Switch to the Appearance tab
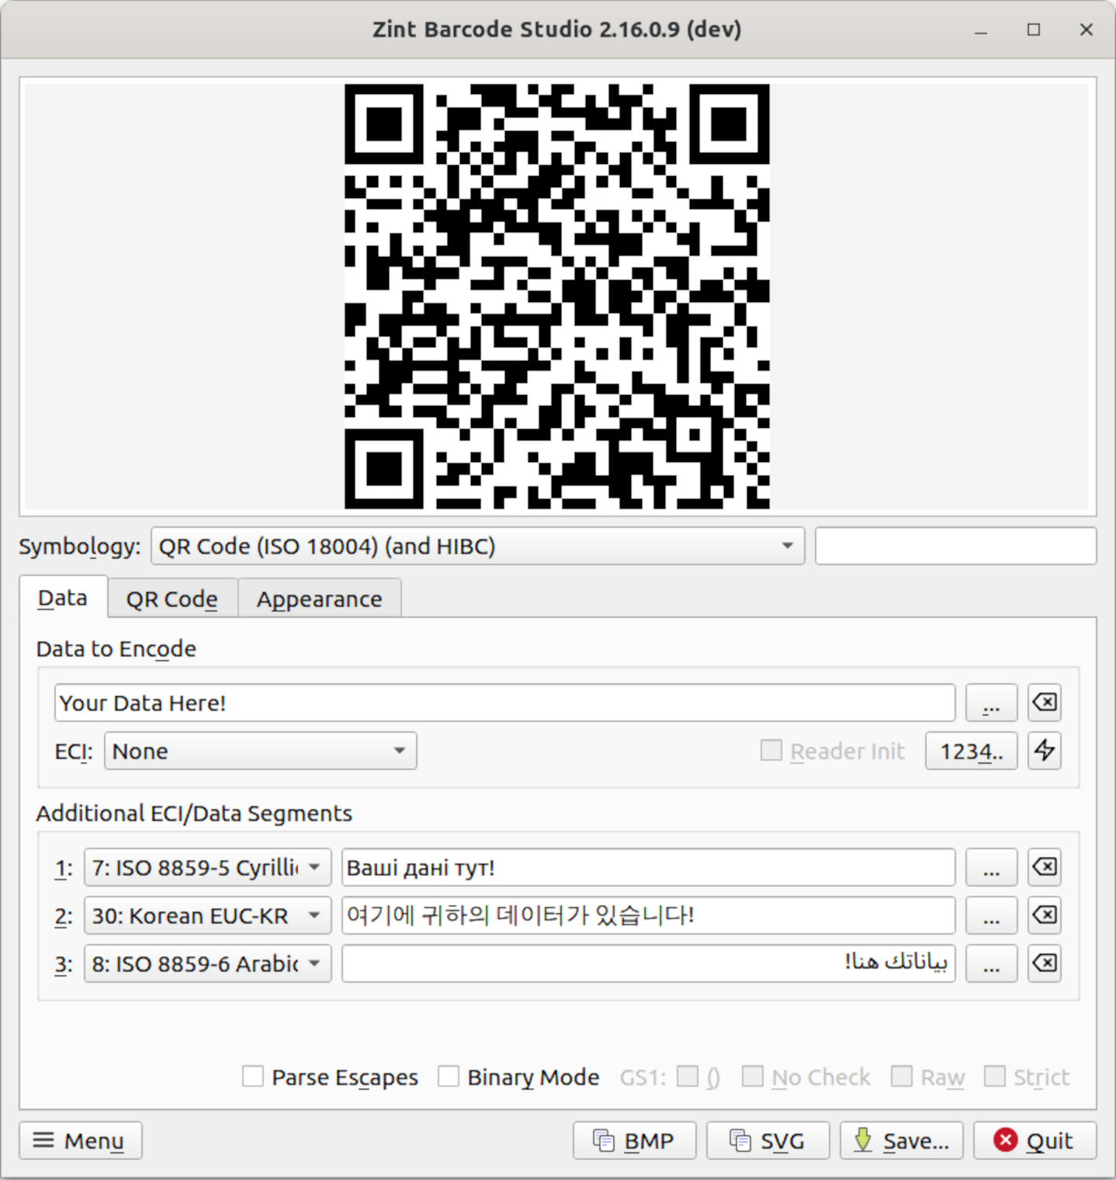 (320, 599)
